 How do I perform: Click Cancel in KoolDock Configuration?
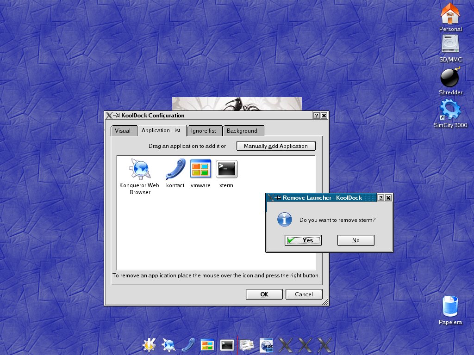click(x=304, y=294)
